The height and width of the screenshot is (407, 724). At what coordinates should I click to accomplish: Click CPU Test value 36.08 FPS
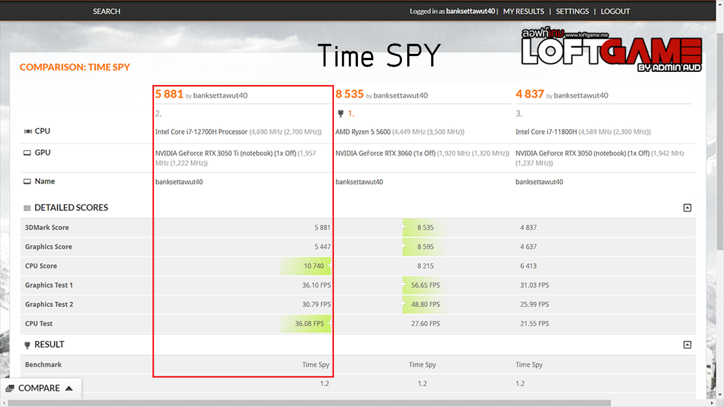(310, 324)
